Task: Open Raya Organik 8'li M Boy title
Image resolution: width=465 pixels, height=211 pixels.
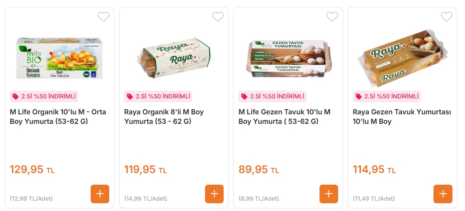Action: [x=164, y=117]
